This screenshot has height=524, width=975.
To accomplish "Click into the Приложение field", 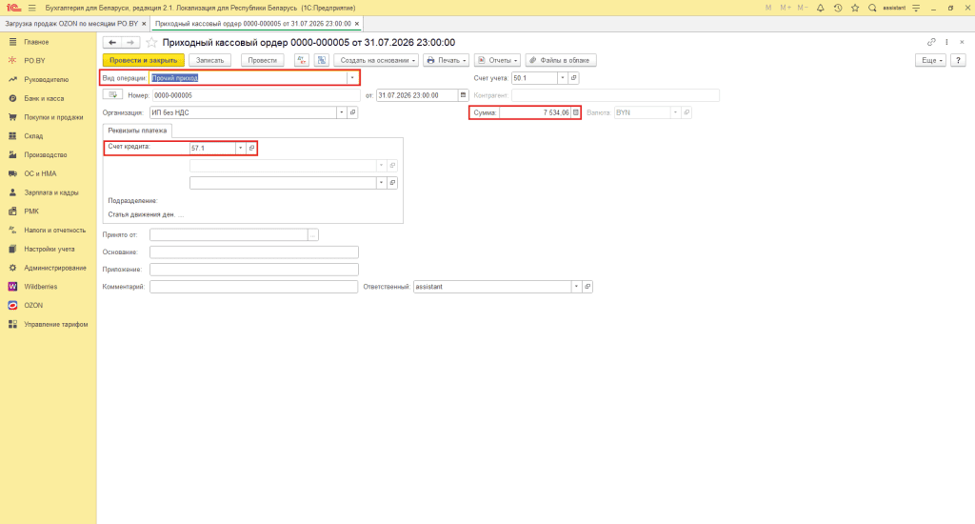I will click(253, 270).
